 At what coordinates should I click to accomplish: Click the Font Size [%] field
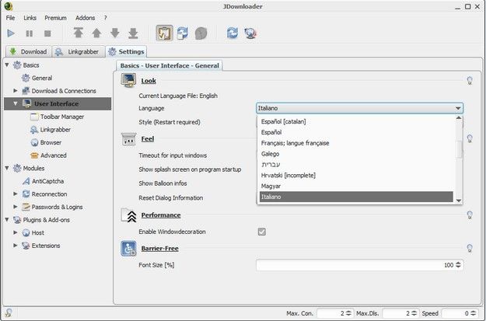[359, 265]
